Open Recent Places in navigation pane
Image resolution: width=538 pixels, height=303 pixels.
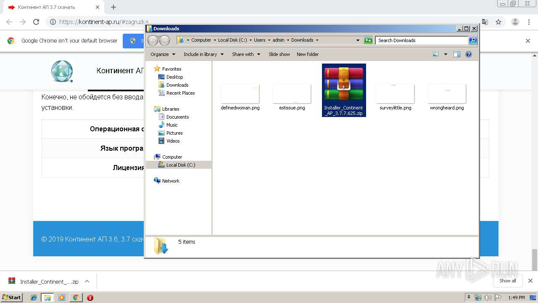tap(180, 93)
